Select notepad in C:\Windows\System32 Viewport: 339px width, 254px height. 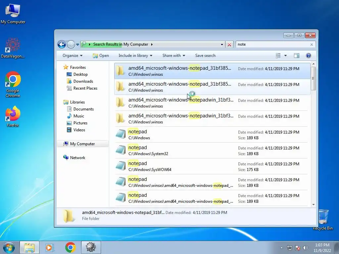pos(212,150)
